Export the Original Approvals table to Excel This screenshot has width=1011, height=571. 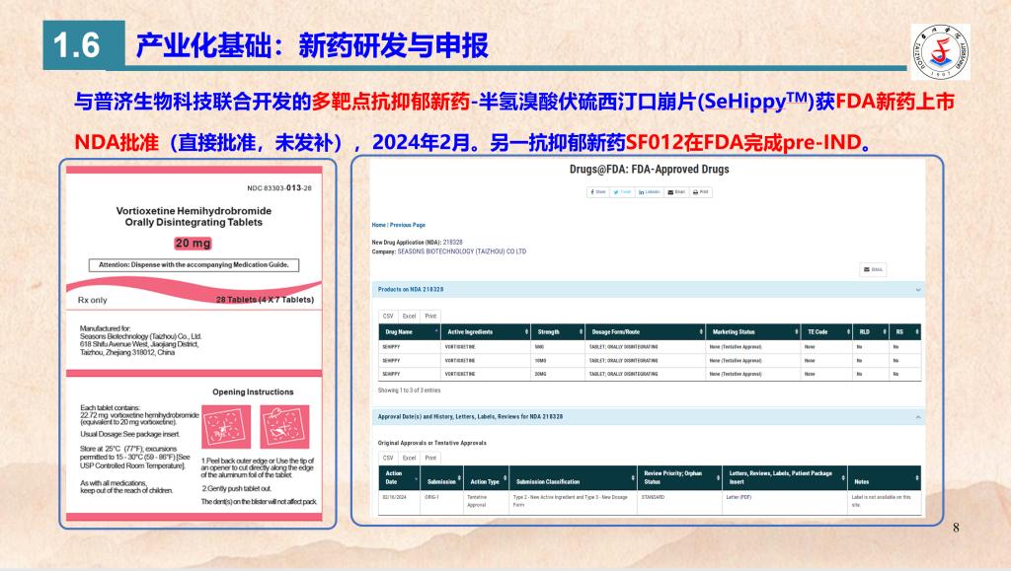point(410,458)
